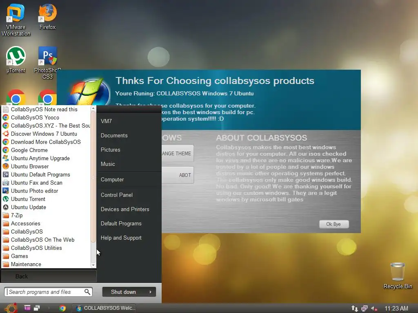Open the network computers tray icon

point(364,309)
